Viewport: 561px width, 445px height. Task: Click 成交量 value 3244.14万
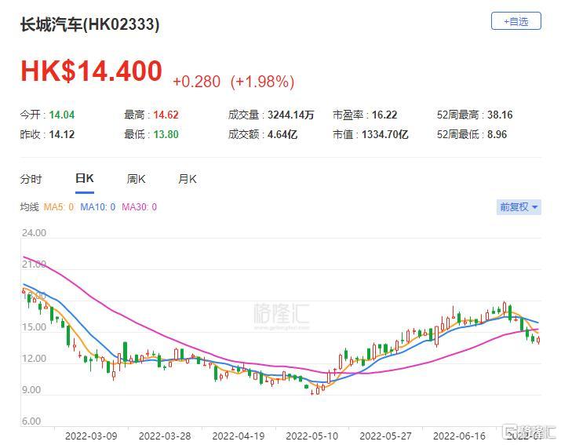tap(291, 115)
